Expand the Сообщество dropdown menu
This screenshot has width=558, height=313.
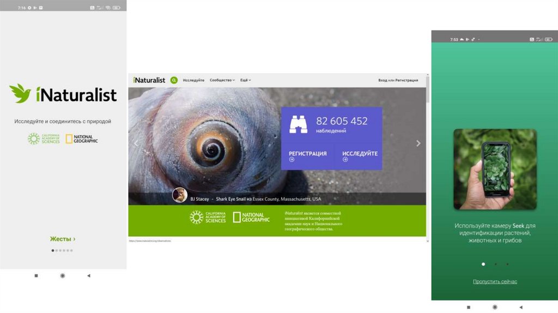point(222,80)
